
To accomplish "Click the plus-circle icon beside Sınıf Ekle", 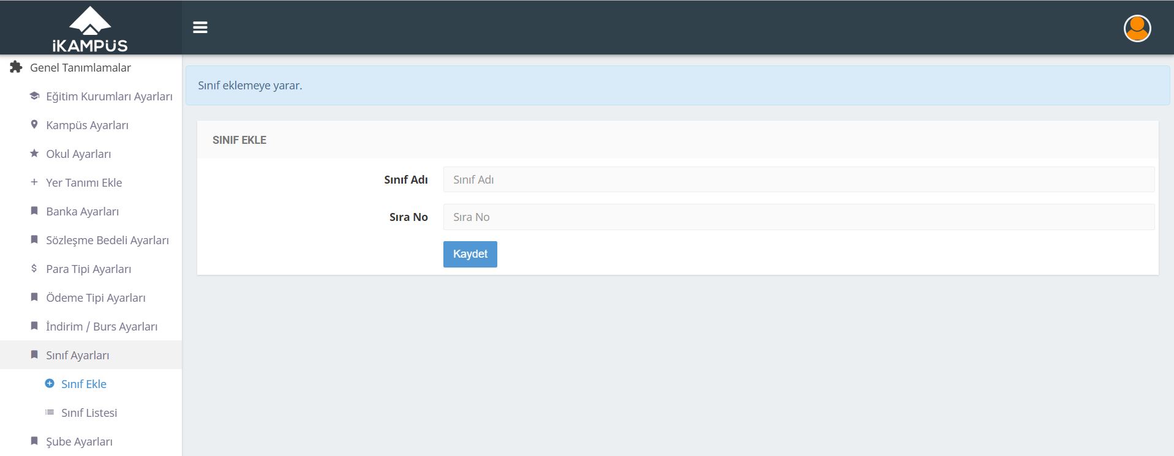I will tap(50, 383).
